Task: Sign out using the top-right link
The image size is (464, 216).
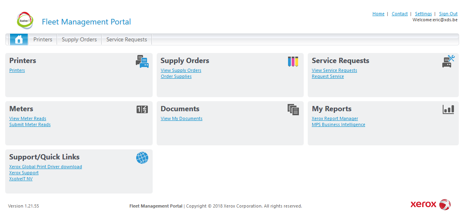Action: pyautogui.click(x=448, y=14)
